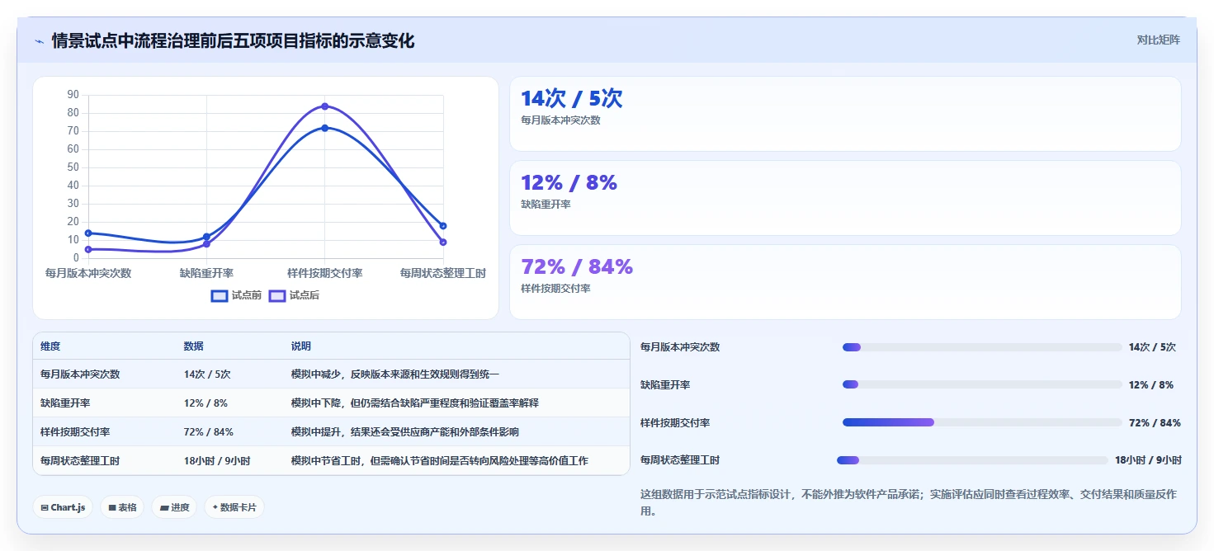The width and height of the screenshot is (1214, 551).
Task: Click the 样件按期交付率 caption under the third card
Action: tap(555, 289)
